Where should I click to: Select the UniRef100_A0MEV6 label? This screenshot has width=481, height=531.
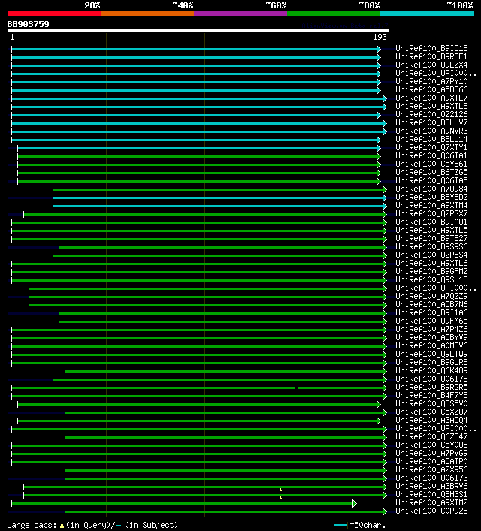click(431, 345)
